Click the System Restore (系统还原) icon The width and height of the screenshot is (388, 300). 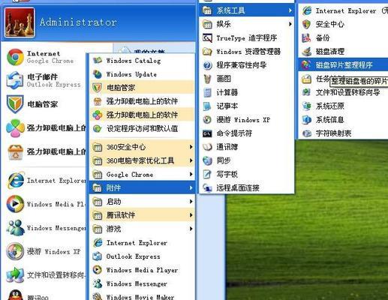307,106
